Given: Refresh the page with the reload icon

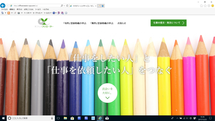Looking at the screenshot, I should (x=67, y=6).
